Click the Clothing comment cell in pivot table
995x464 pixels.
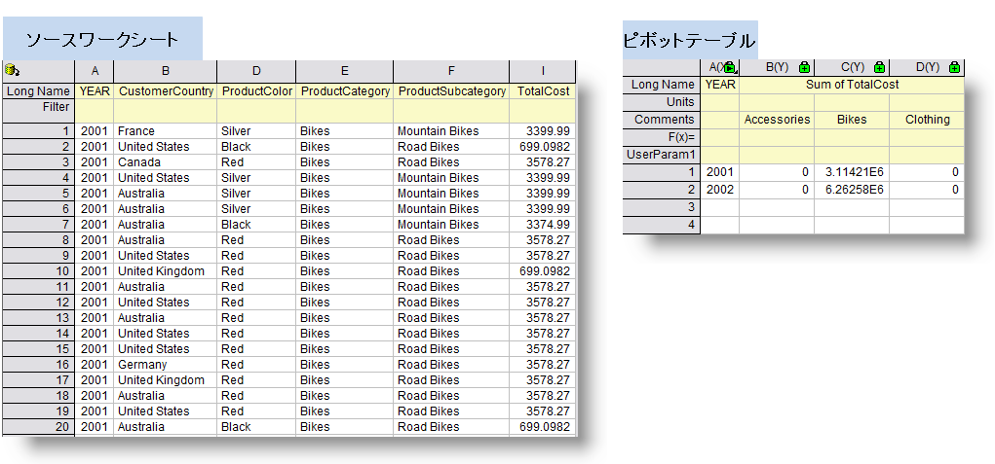click(927, 119)
